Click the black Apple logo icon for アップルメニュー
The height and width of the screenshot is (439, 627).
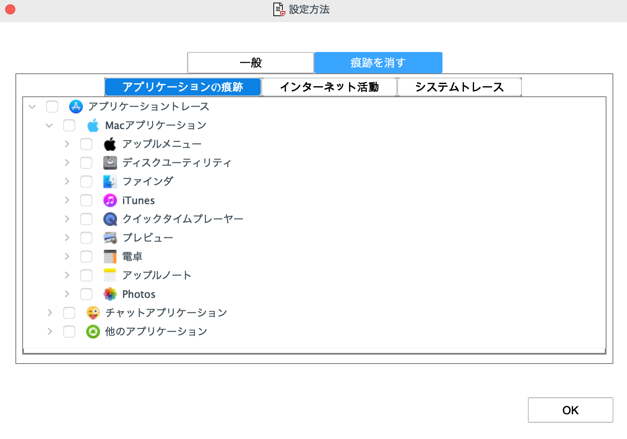(x=110, y=144)
